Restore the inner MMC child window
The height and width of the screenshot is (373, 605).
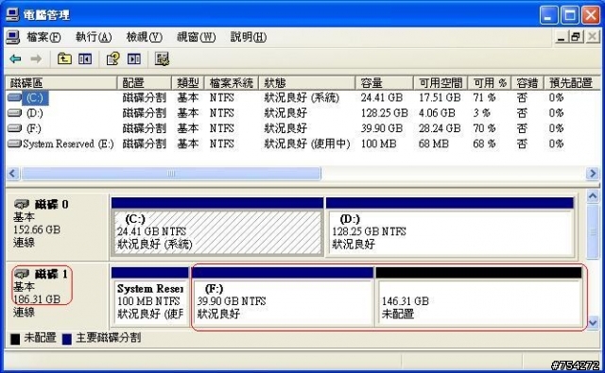(576, 37)
